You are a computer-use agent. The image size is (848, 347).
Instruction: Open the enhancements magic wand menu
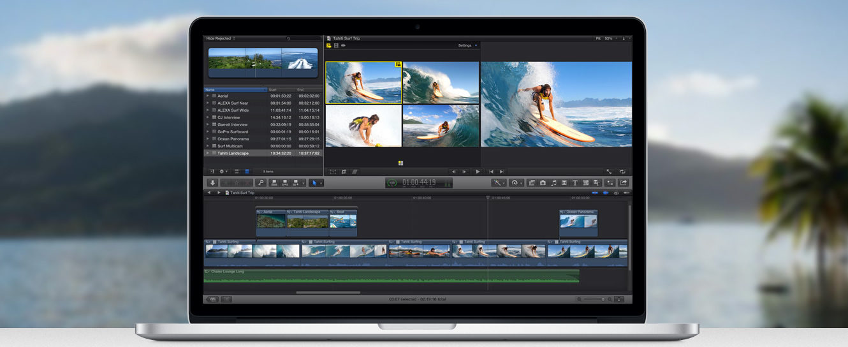[497, 183]
